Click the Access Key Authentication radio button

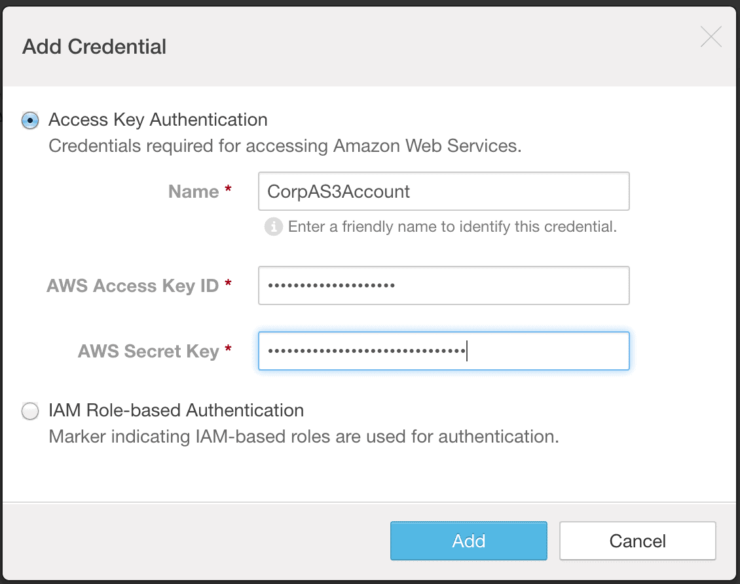coord(29,120)
